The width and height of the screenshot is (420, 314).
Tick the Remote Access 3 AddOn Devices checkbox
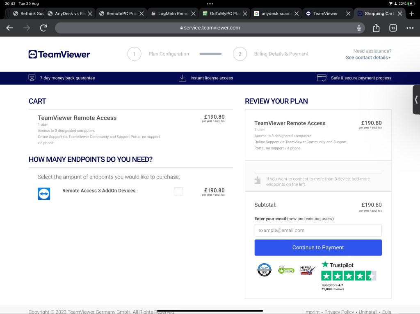point(178,192)
